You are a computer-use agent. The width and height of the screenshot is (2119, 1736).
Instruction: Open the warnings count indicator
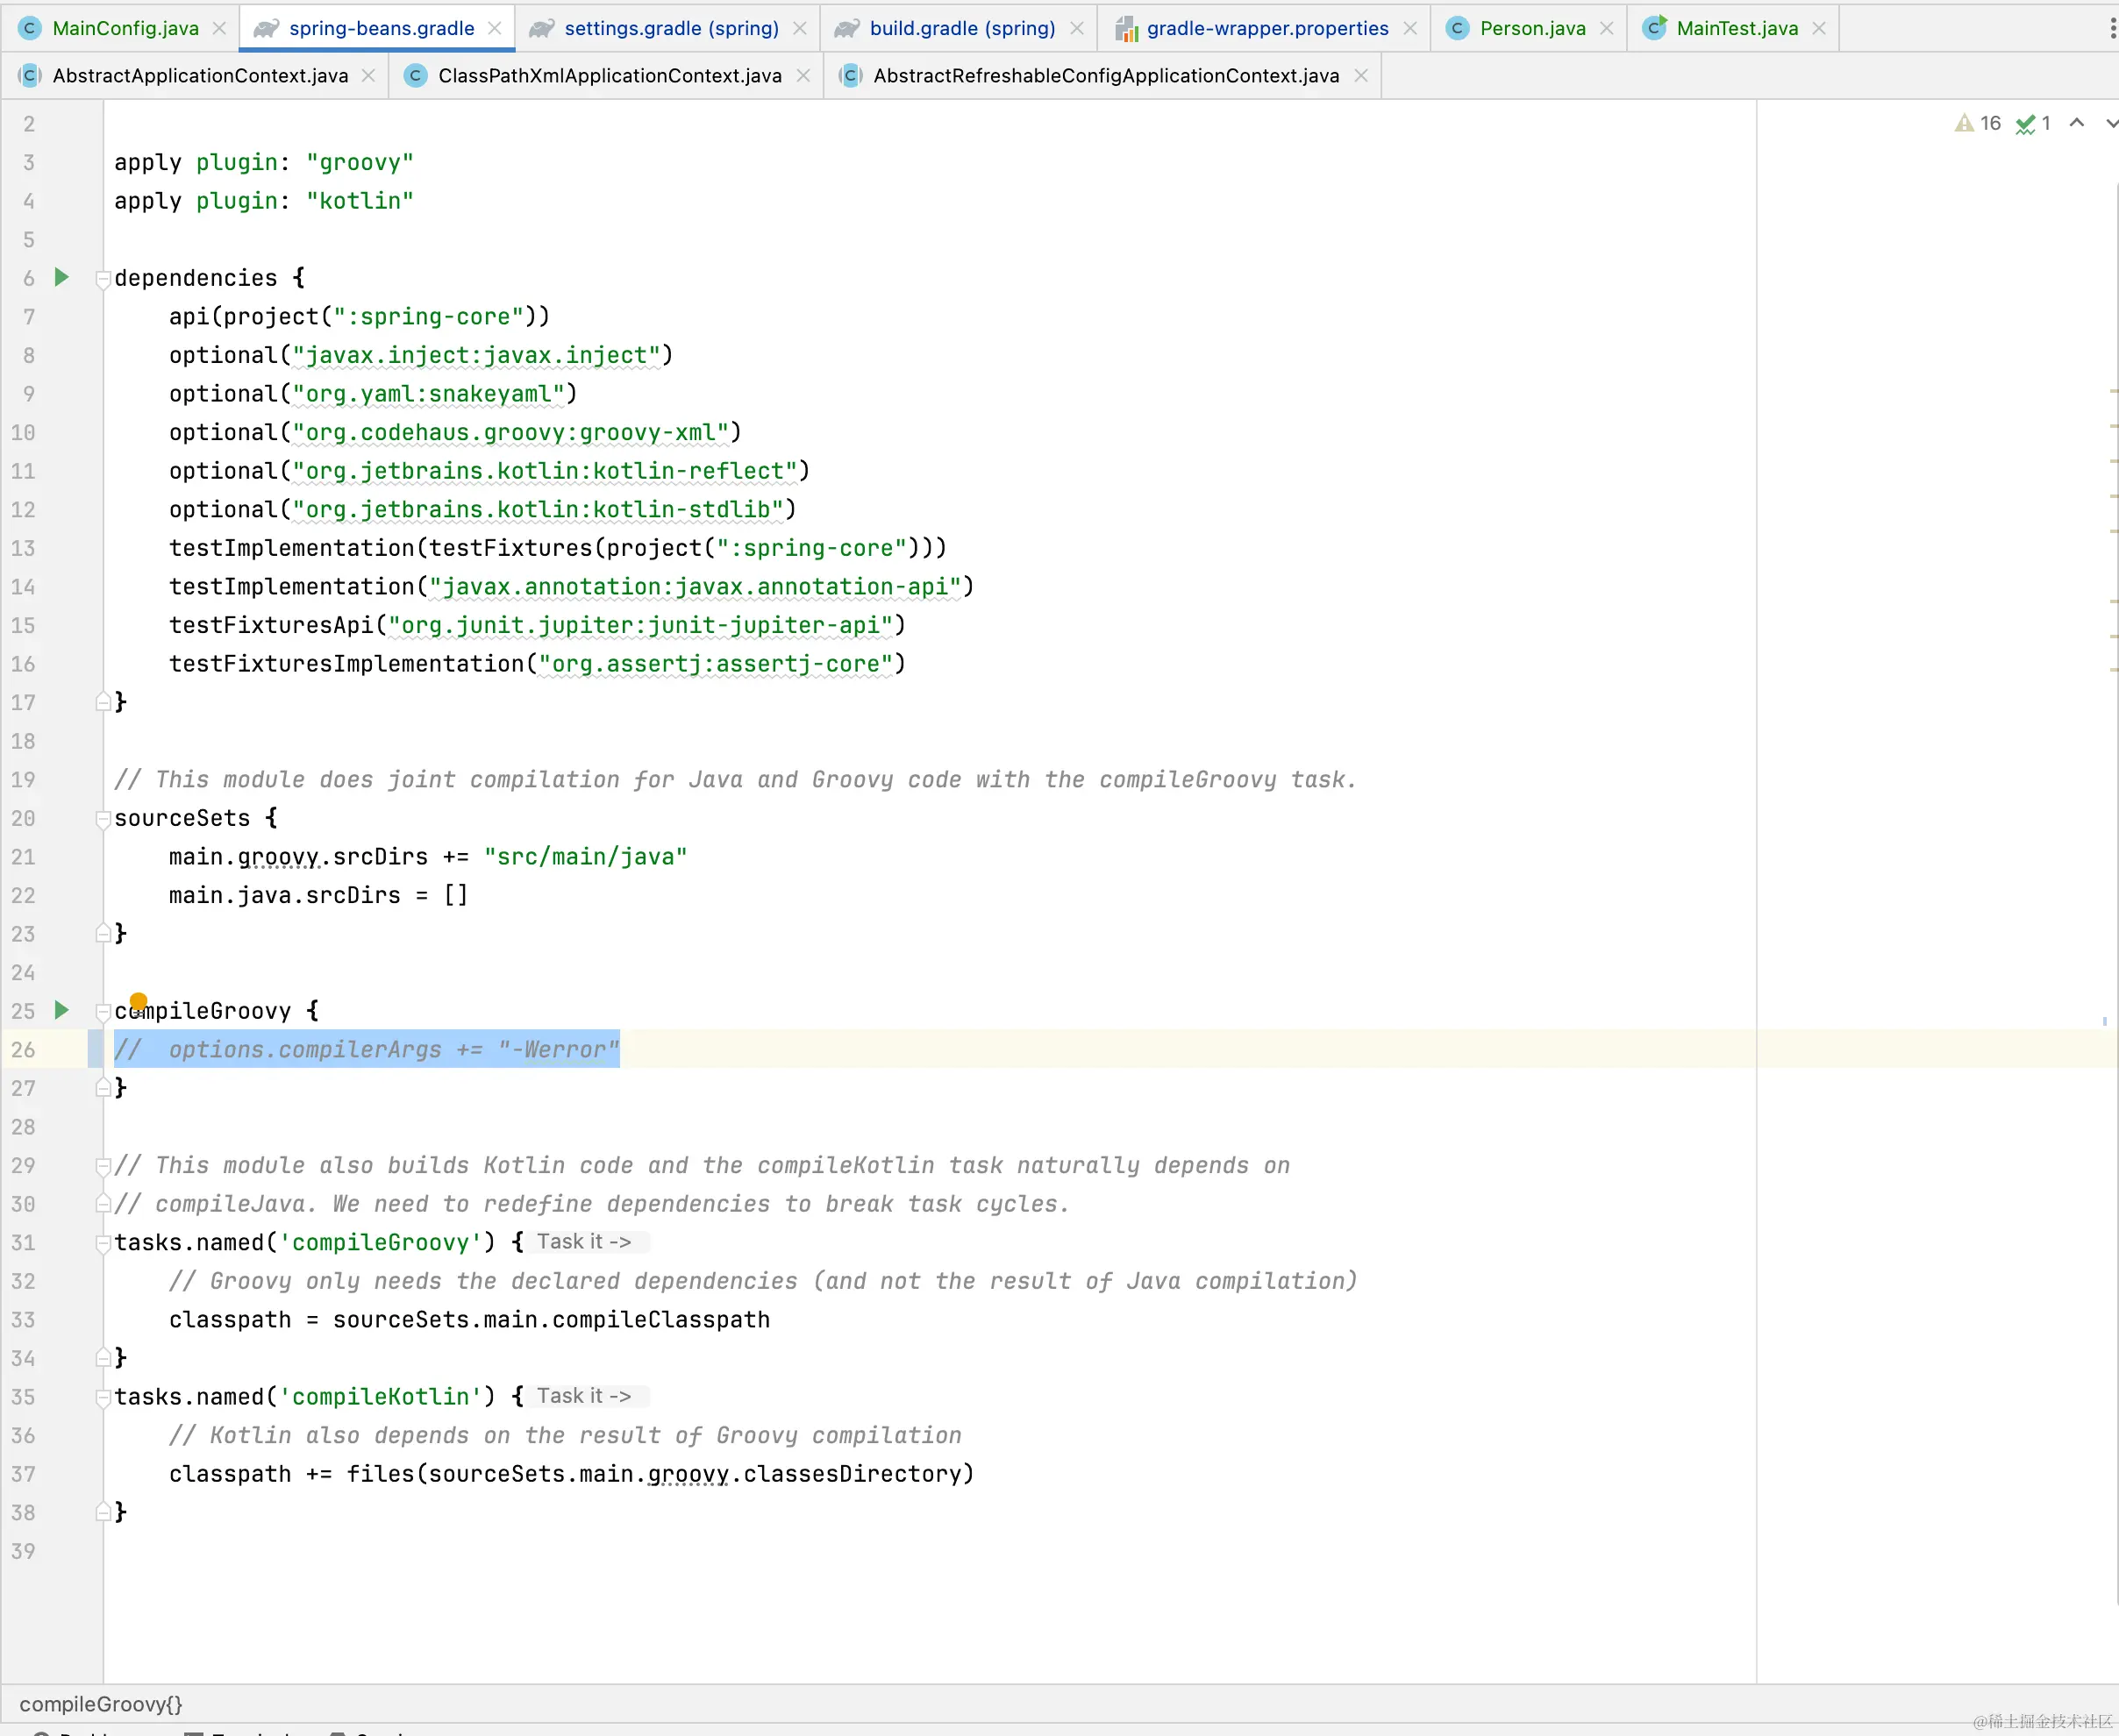pyautogui.click(x=1978, y=123)
